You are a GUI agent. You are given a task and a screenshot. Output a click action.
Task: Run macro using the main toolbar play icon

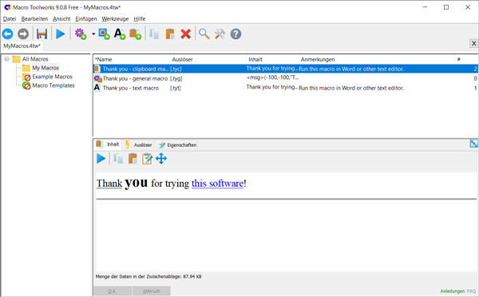tap(61, 34)
